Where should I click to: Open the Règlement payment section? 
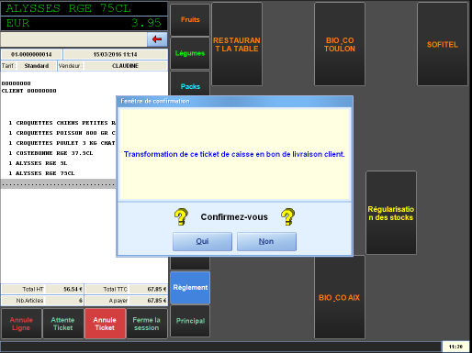190,288
